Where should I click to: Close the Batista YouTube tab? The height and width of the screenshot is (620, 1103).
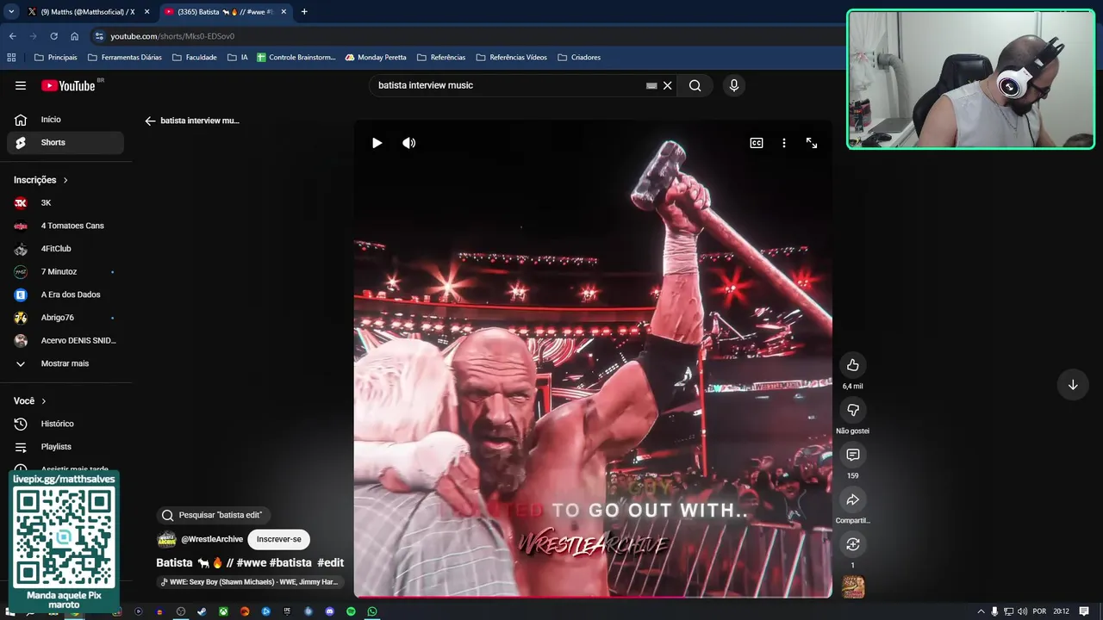click(284, 12)
